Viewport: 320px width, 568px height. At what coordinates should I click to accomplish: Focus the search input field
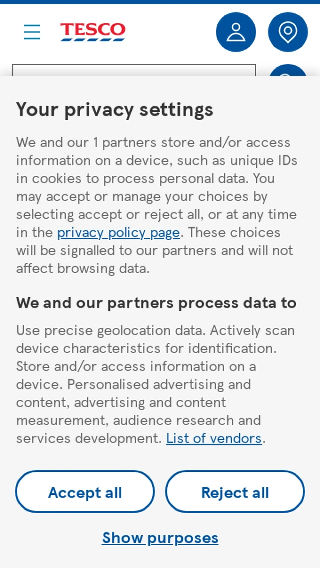(x=134, y=70)
